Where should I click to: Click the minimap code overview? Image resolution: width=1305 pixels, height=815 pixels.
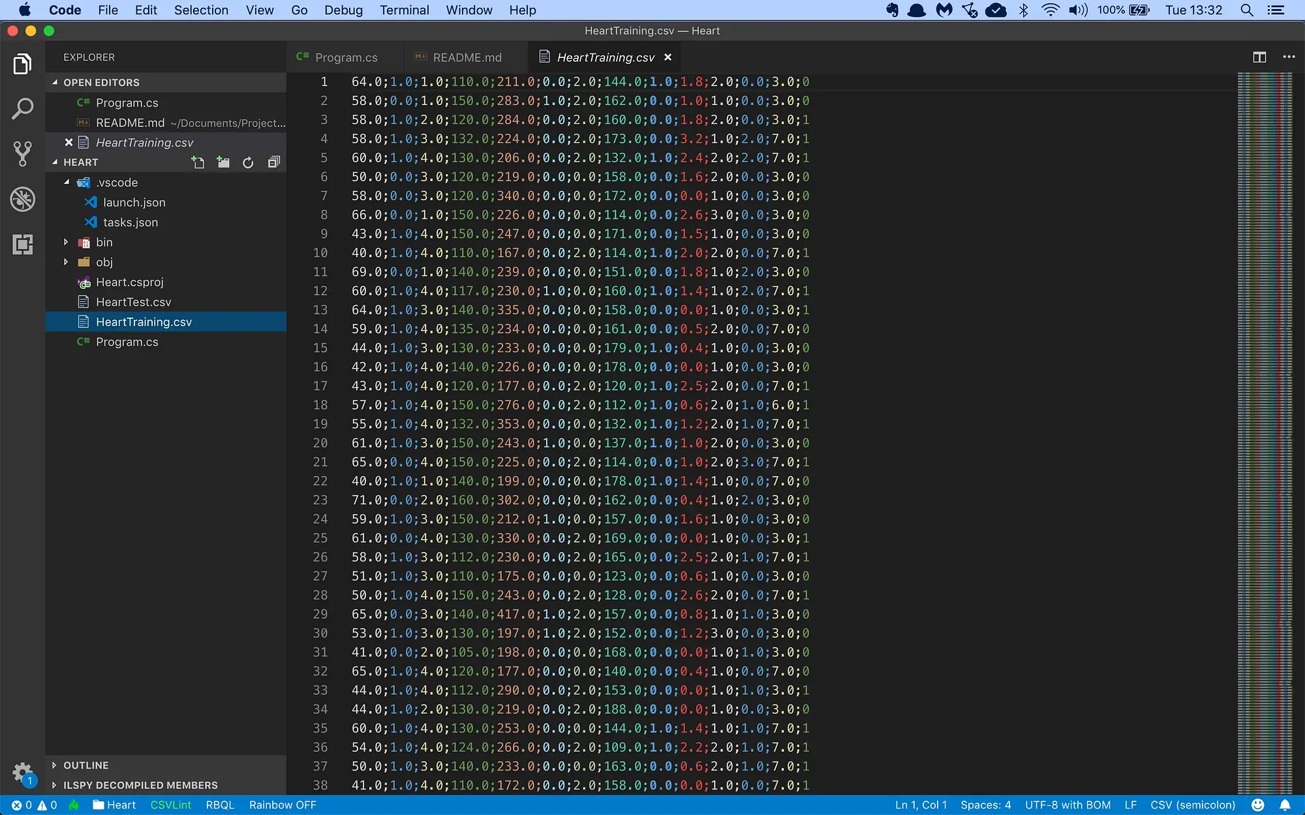(x=1265, y=391)
